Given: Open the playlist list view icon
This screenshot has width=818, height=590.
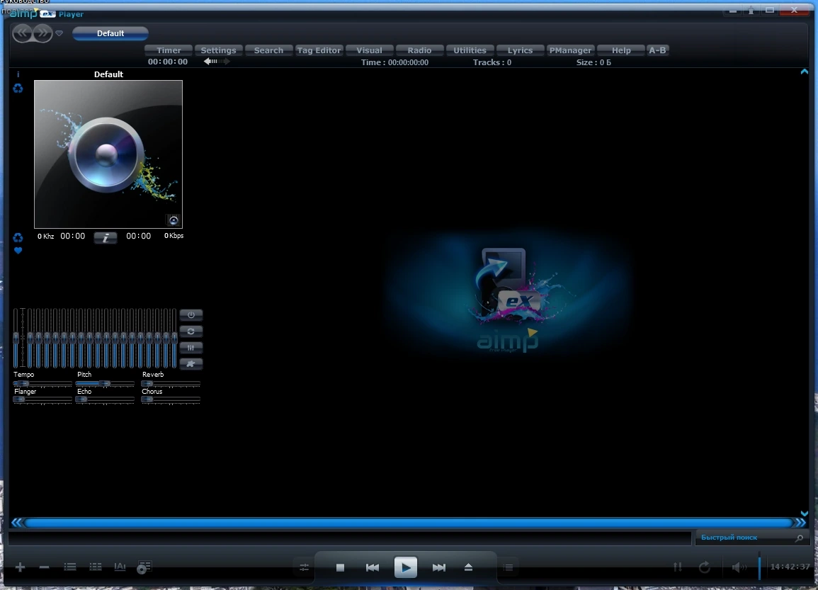Looking at the screenshot, I should [70, 567].
